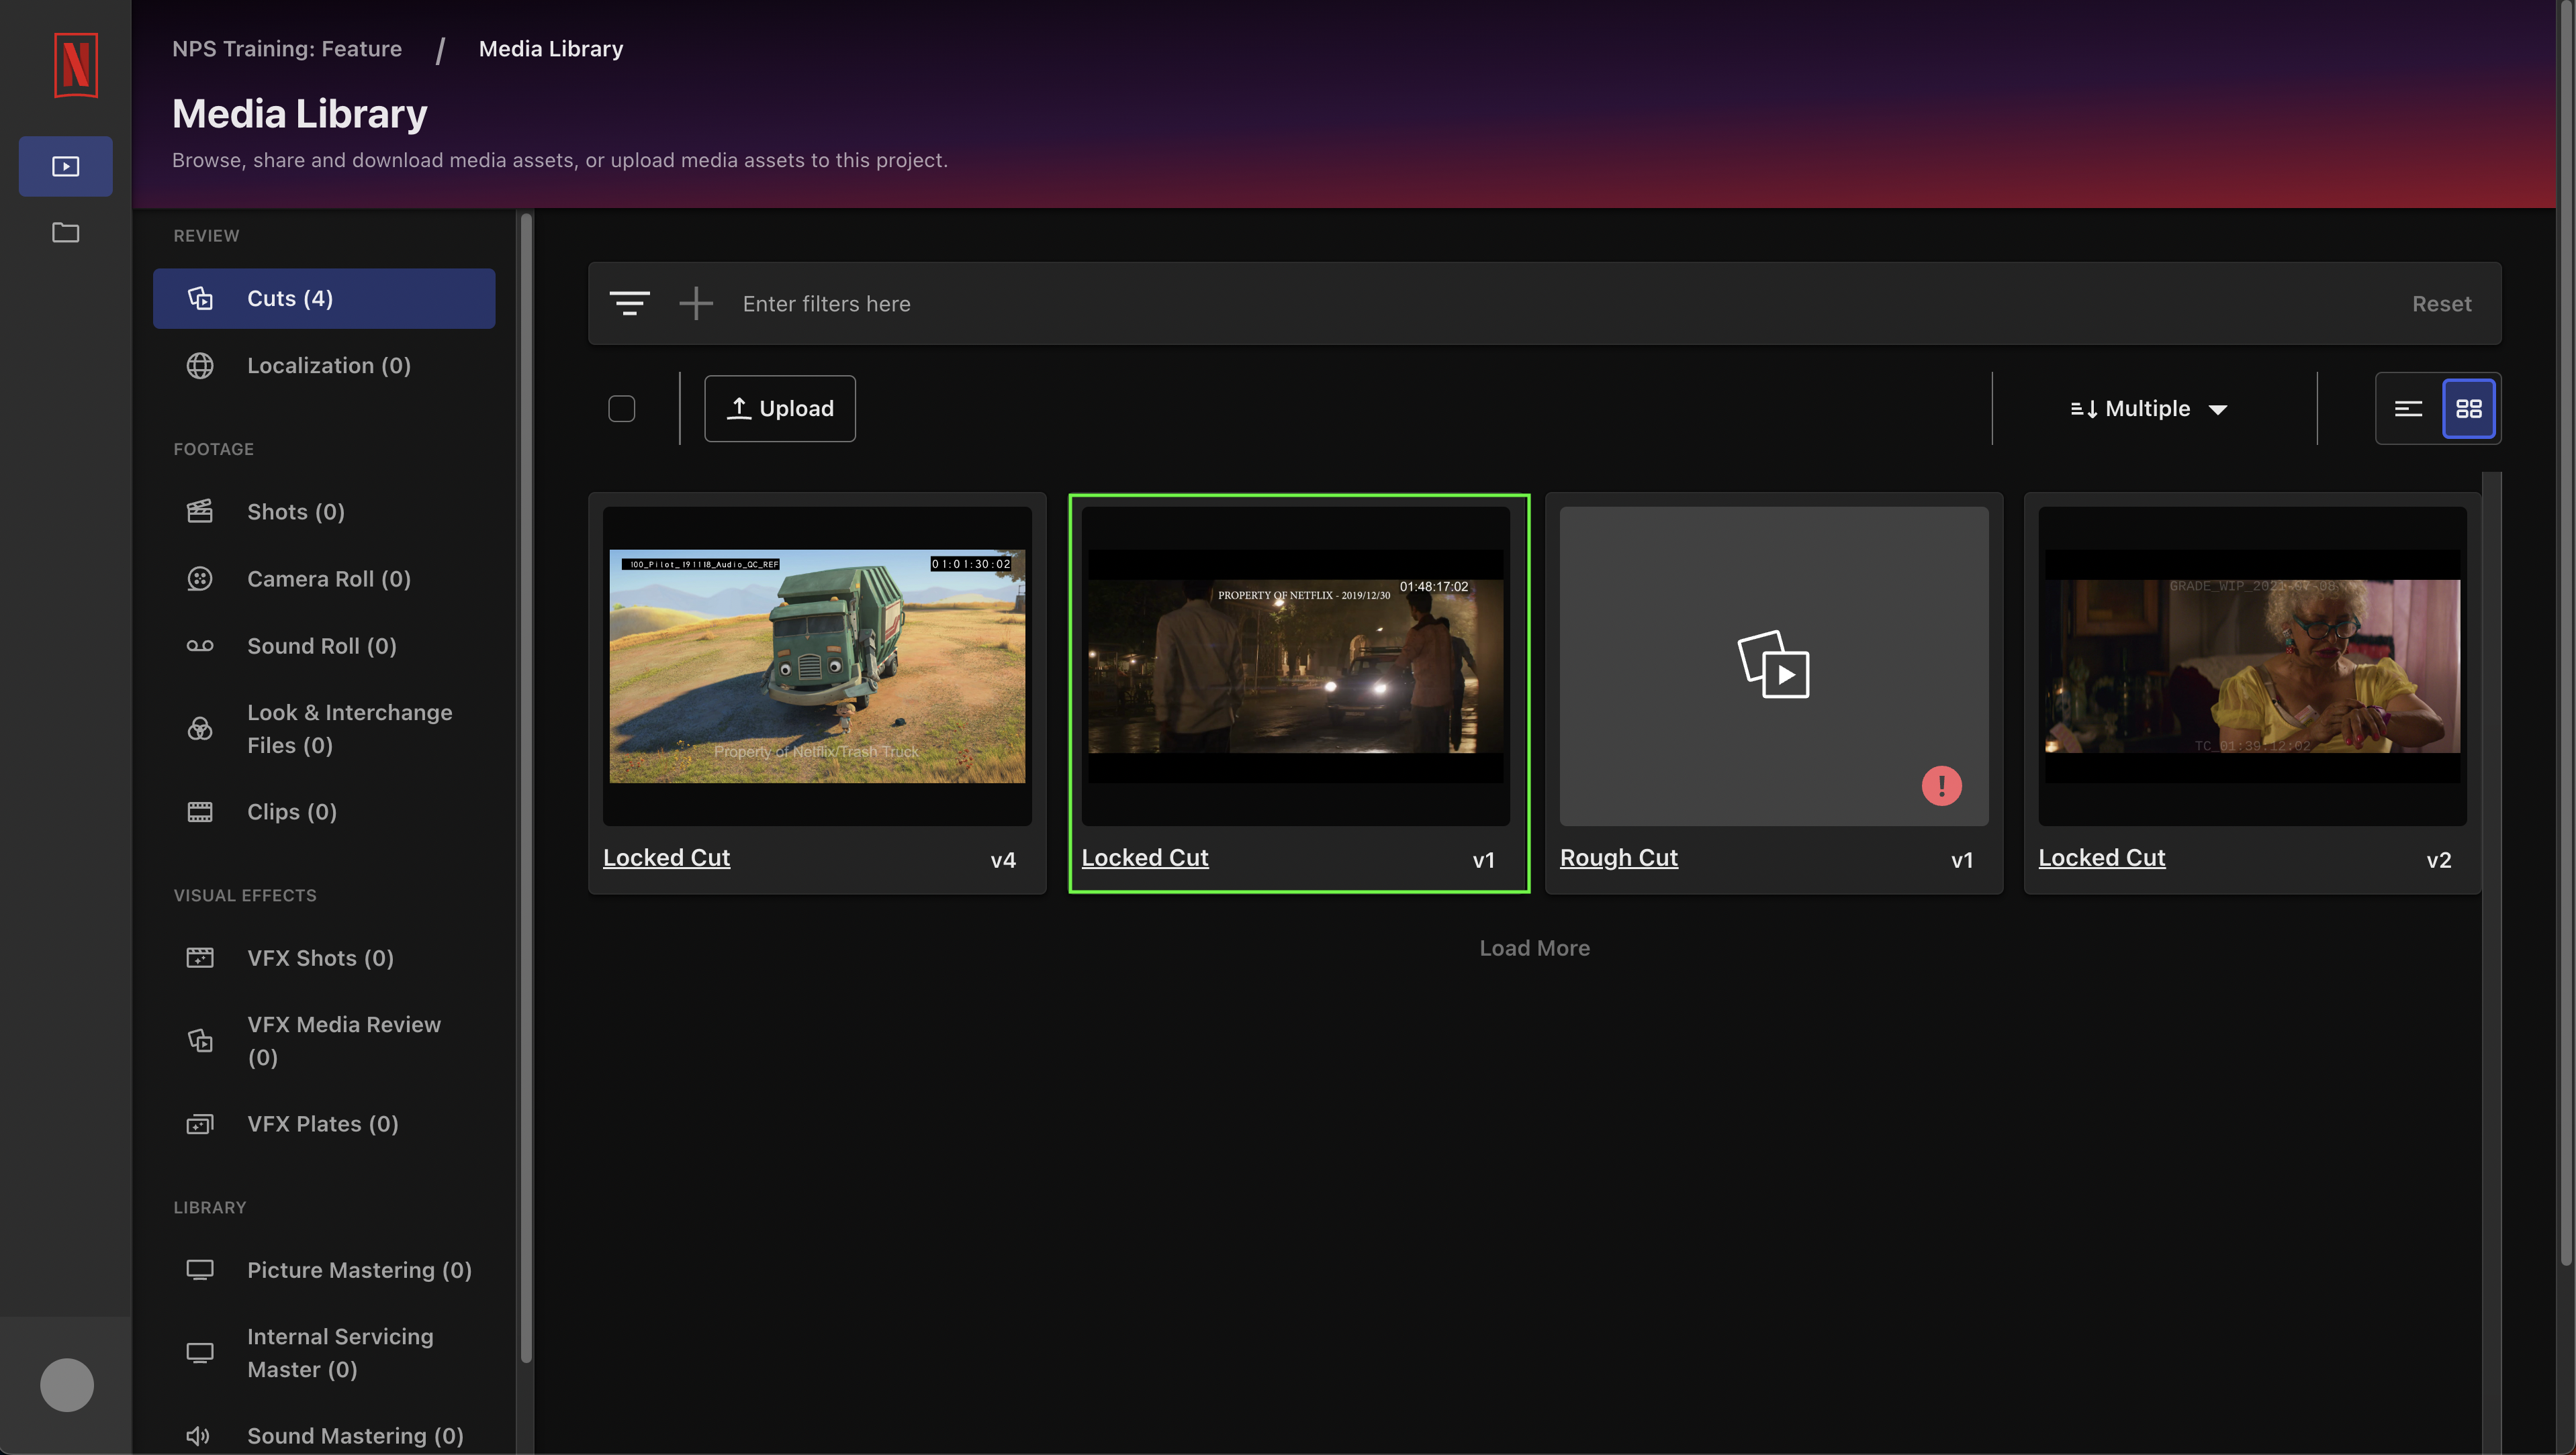Screen dimensions: 2576x1455
Task: Open the Locked Cut v4 link
Action: (x=667, y=858)
